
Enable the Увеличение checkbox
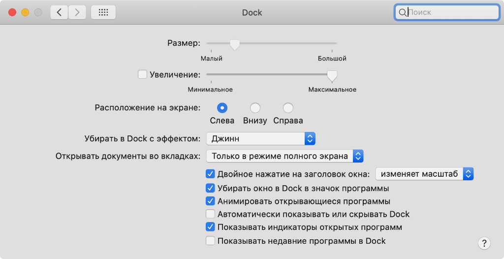click(143, 74)
